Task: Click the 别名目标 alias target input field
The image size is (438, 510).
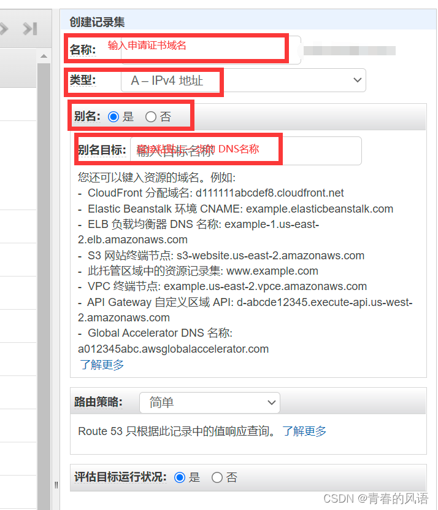Action: (246, 151)
